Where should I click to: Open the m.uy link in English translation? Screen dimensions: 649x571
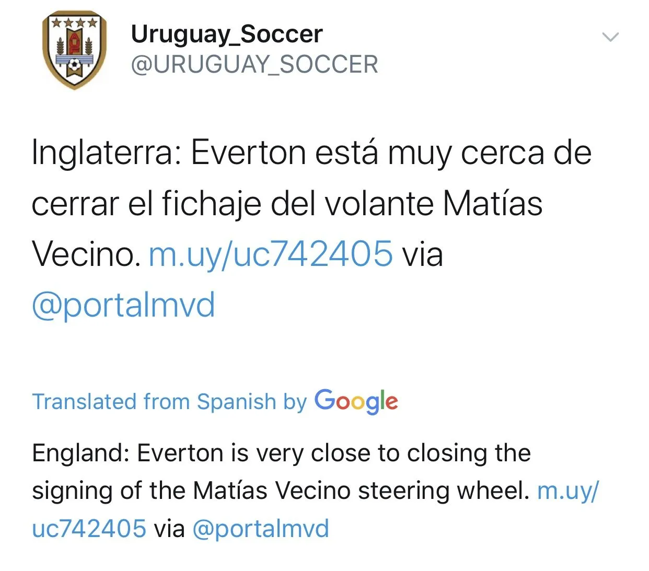[567, 491]
